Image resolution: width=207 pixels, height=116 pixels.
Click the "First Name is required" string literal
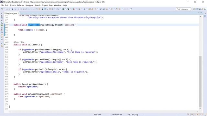pos(81,52)
